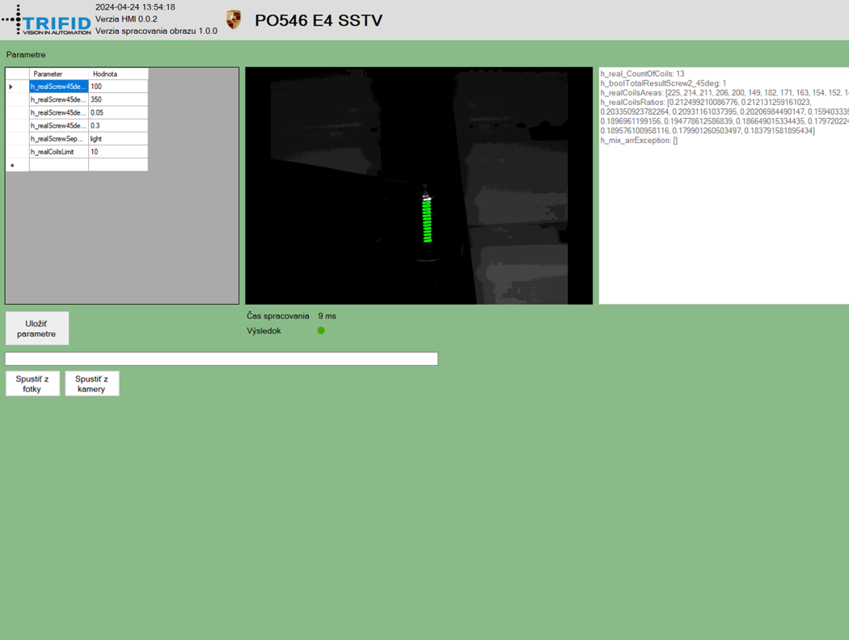
Task: Select the value cell containing 350
Action: [x=117, y=99]
